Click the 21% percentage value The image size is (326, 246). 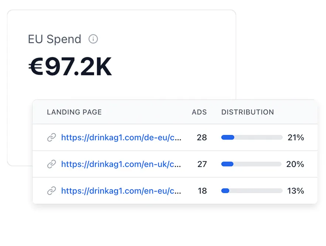tap(296, 137)
